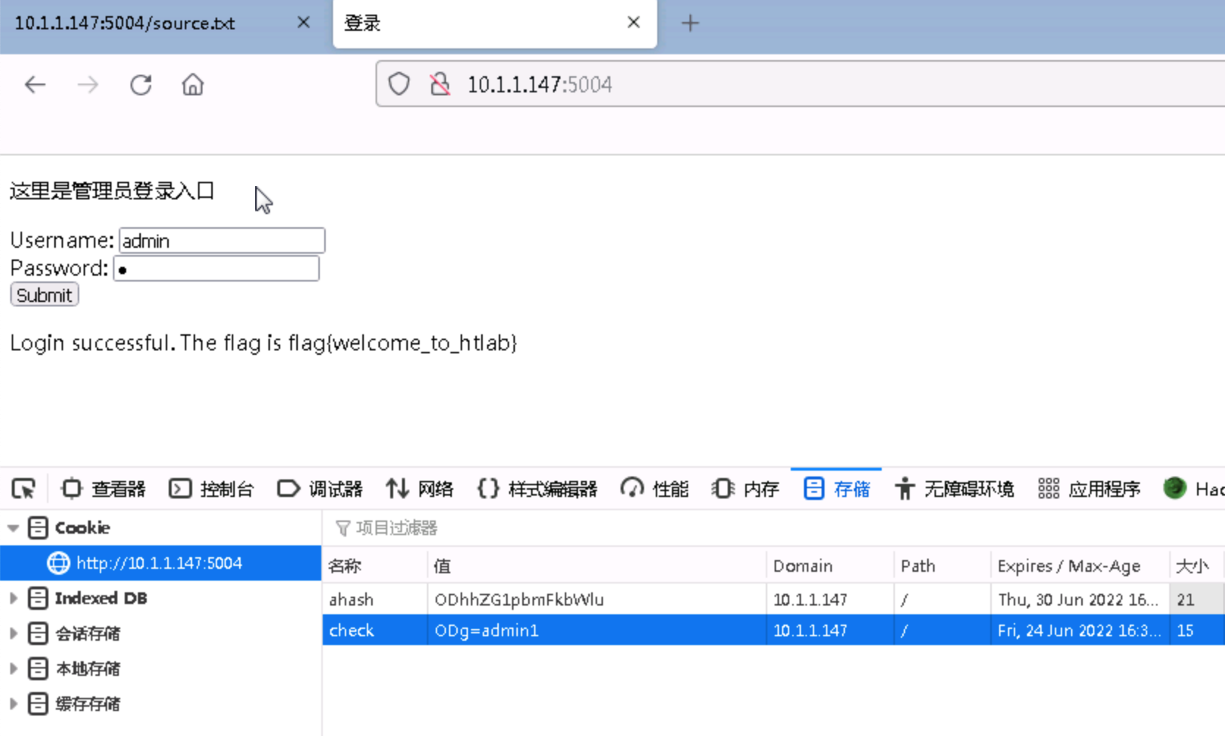This screenshot has width=1225, height=736.
Task: Click the value ODhhZG1pbmFkbWlu
Action: click(x=519, y=600)
